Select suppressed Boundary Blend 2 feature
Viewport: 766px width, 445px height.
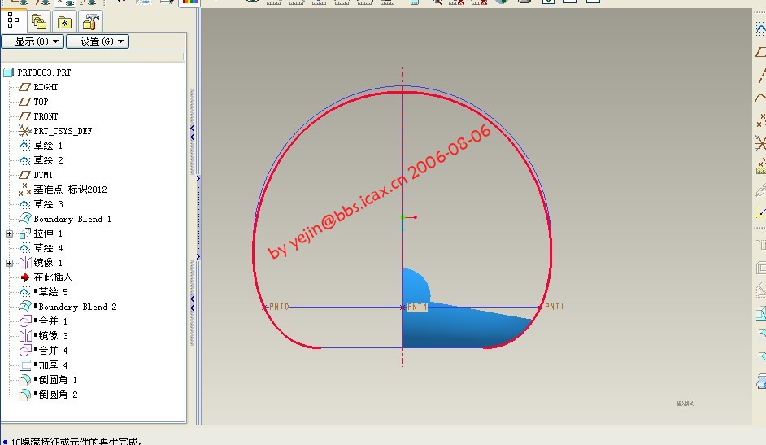pos(67,307)
